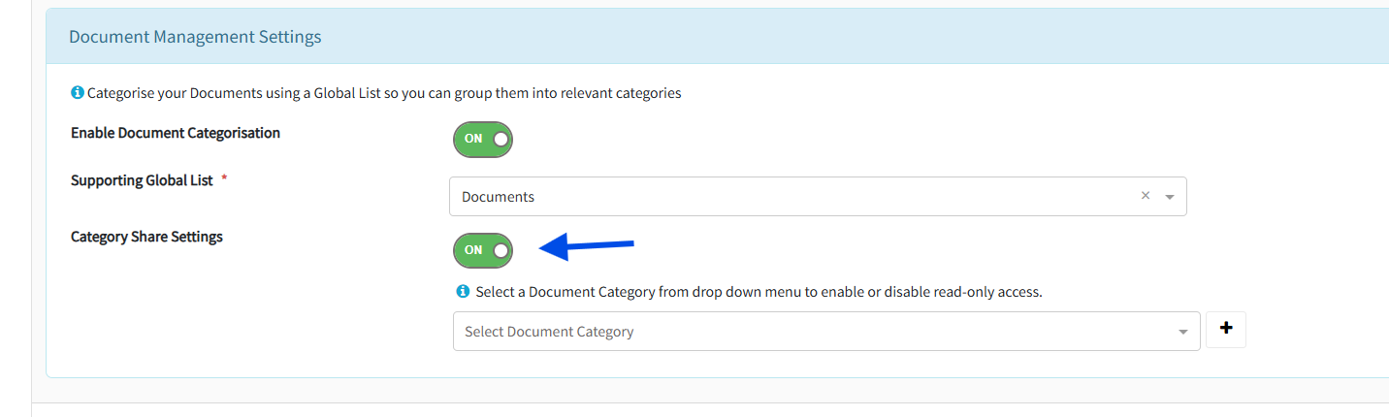Click info icon beside Categorise your Documents hint
1389x417 pixels.
[78, 93]
